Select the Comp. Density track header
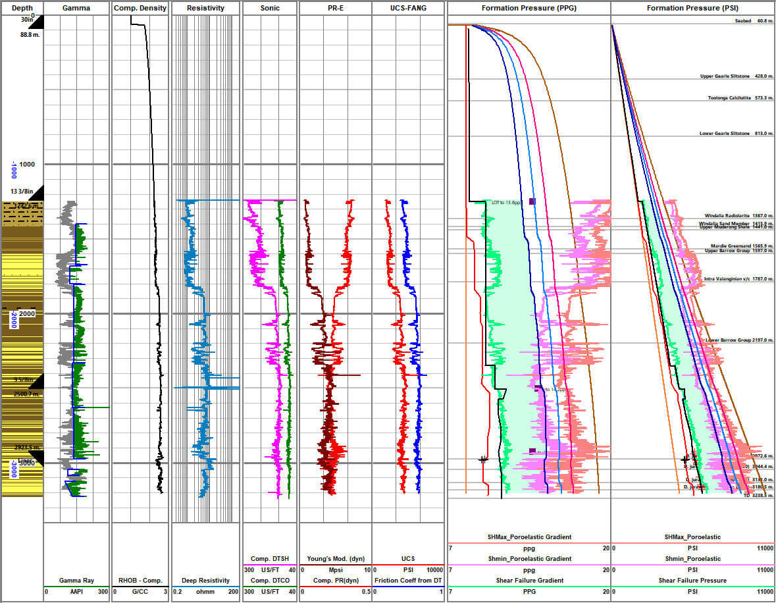This screenshot has width=776, height=603. (x=140, y=8)
